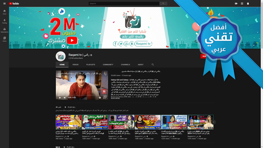Switch to the ABOUT tab
This screenshot has height=148, width=263.
[x=141, y=65]
